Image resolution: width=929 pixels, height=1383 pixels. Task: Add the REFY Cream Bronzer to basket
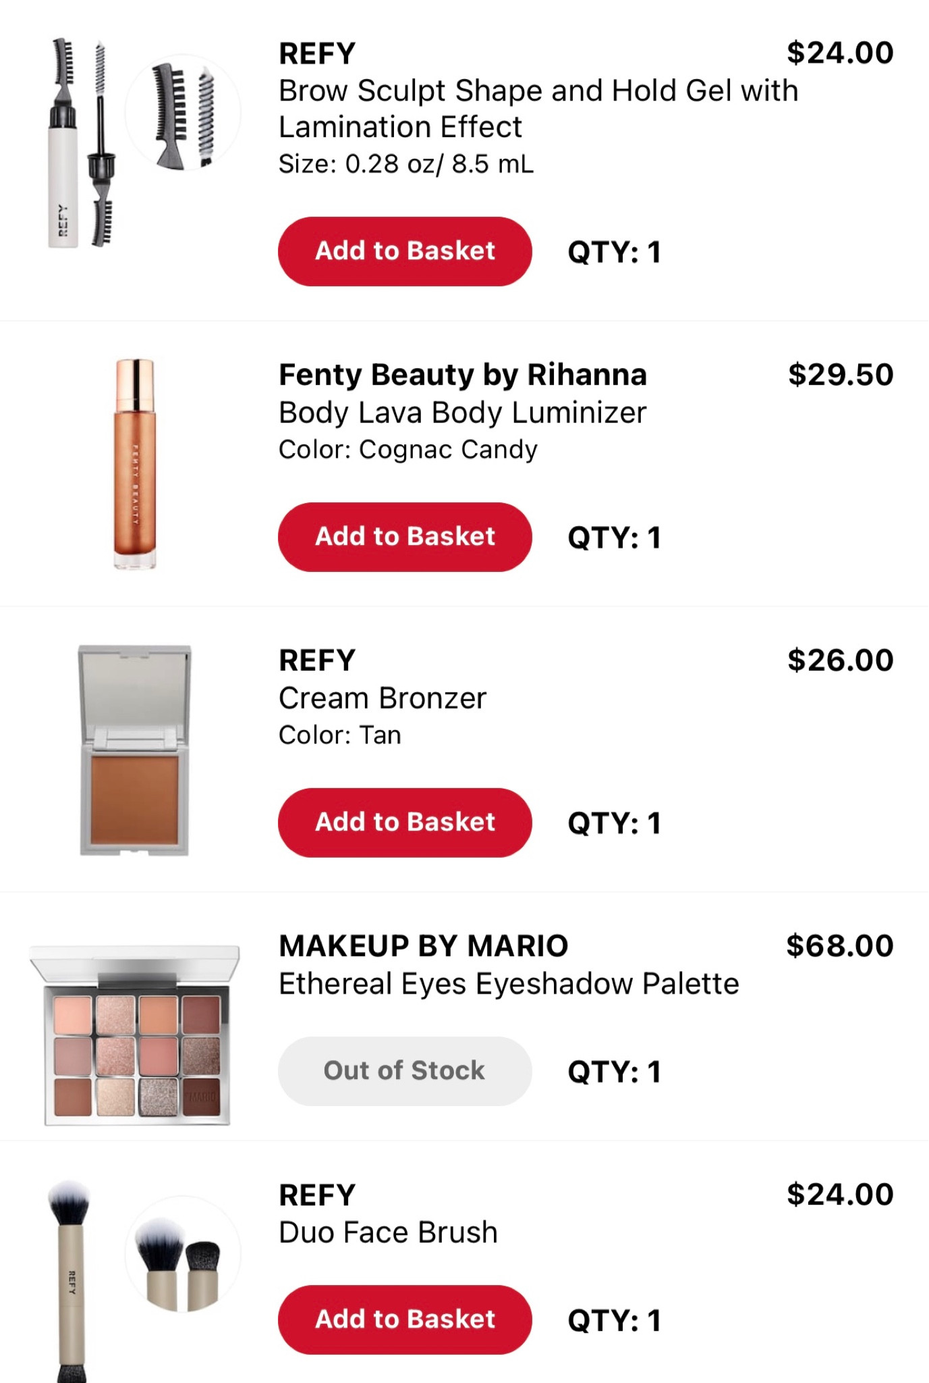point(404,821)
